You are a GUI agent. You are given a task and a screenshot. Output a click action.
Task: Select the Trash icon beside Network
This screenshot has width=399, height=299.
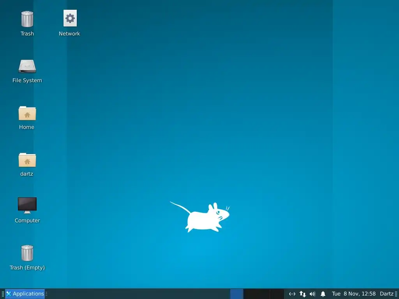click(27, 19)
